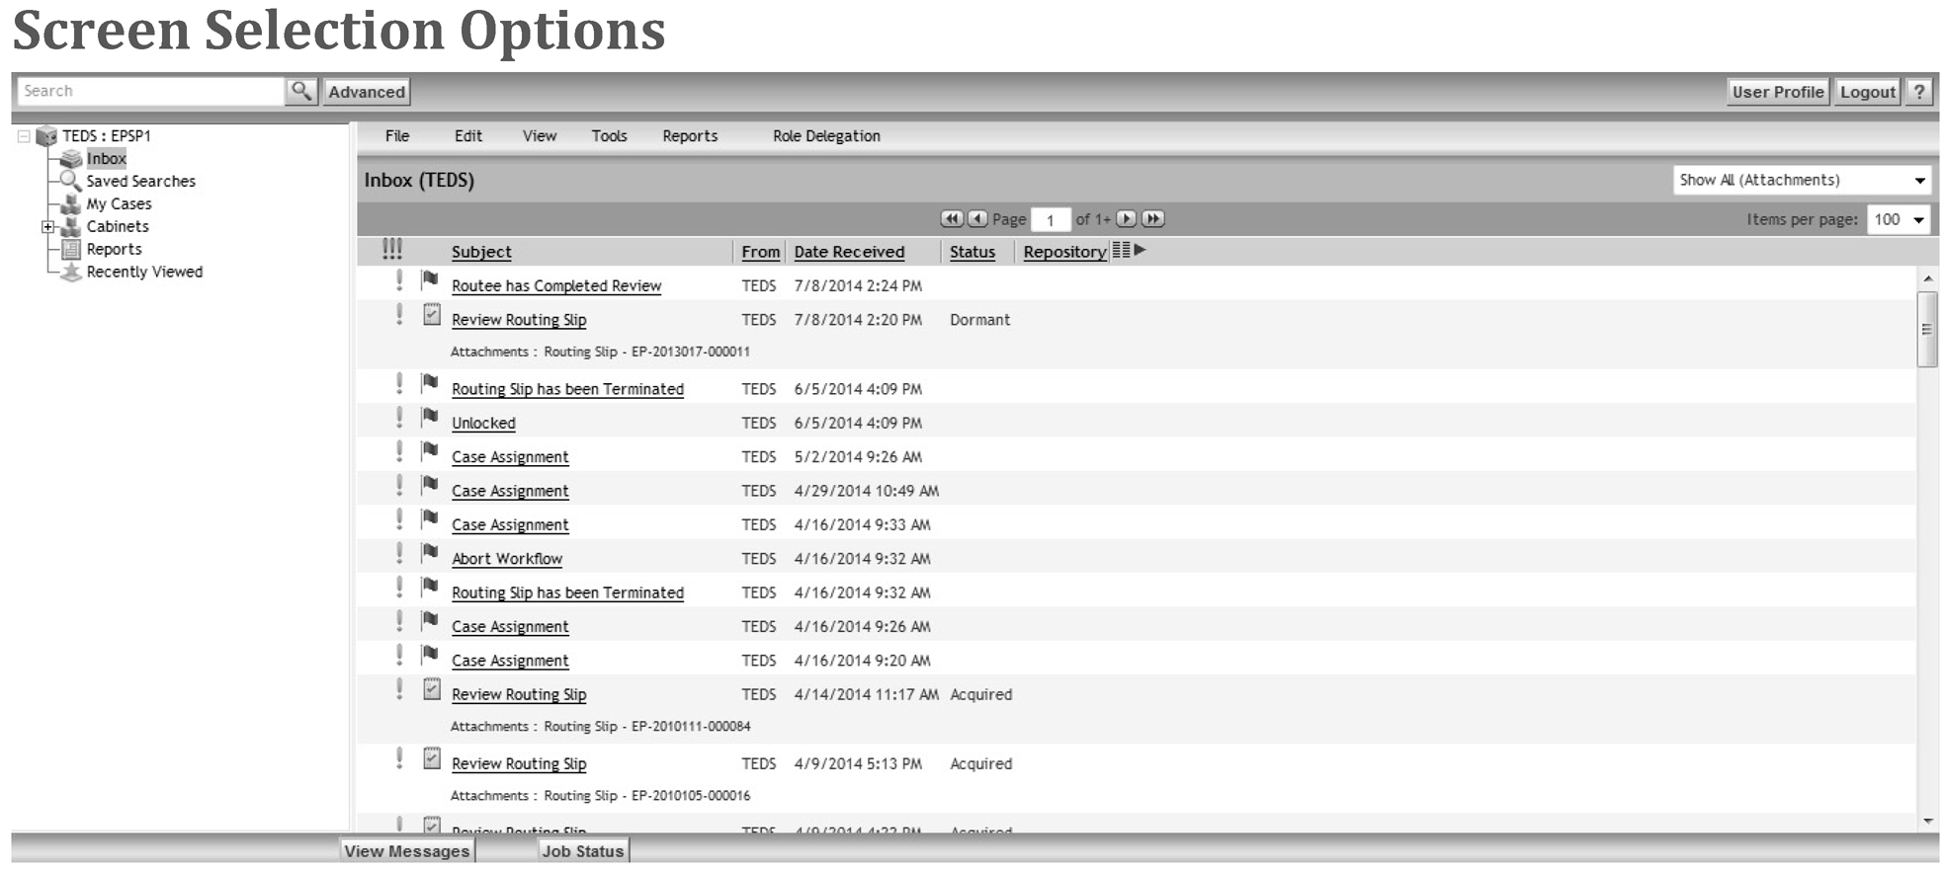Toggle task checkbox for 4/14/2014 Review Routing Slip
Viewport: 1947px width, 870px height.
[432, 690]
